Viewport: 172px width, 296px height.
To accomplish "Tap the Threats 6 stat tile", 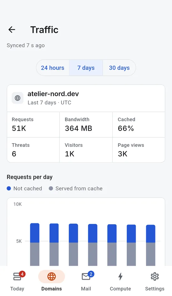I will pos(33,150).
